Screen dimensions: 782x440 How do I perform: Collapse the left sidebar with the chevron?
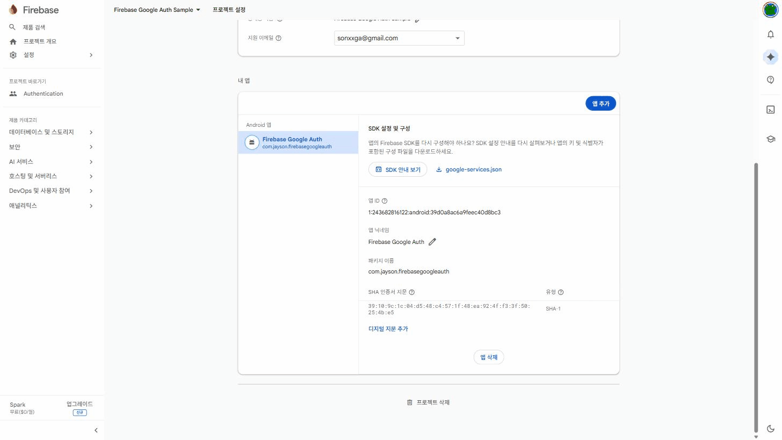coord(96,430)
